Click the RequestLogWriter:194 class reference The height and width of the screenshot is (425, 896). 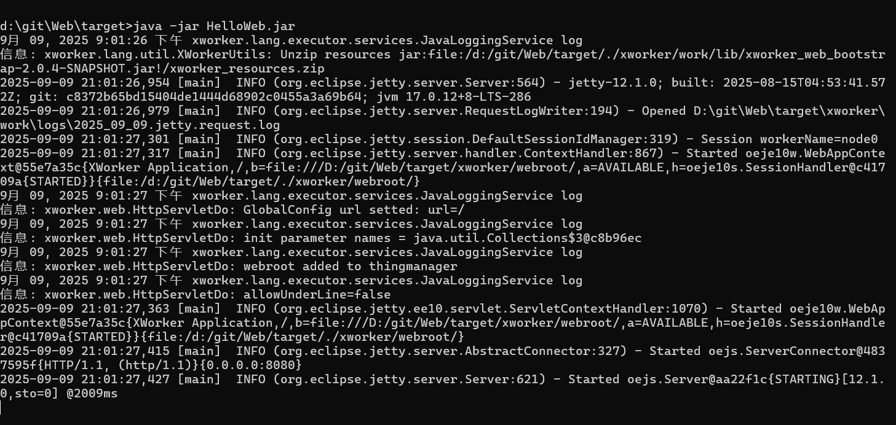[x=539, y=111]
